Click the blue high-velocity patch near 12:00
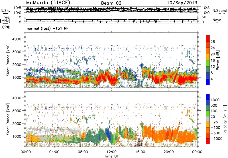Viewport: 228px width, 158px height. 109,133
